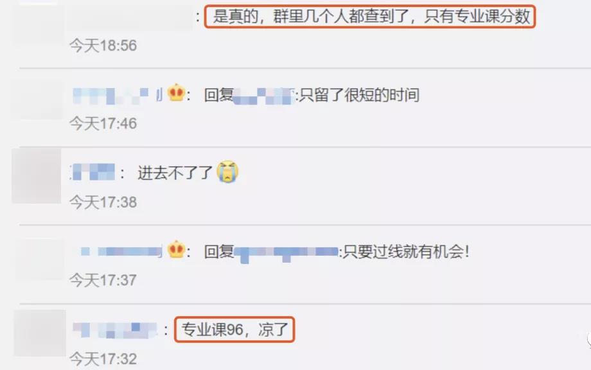Click the blurred username of the 17:37 commenter
The width and height of the screenshot is (591, 370).
point(121,251)
